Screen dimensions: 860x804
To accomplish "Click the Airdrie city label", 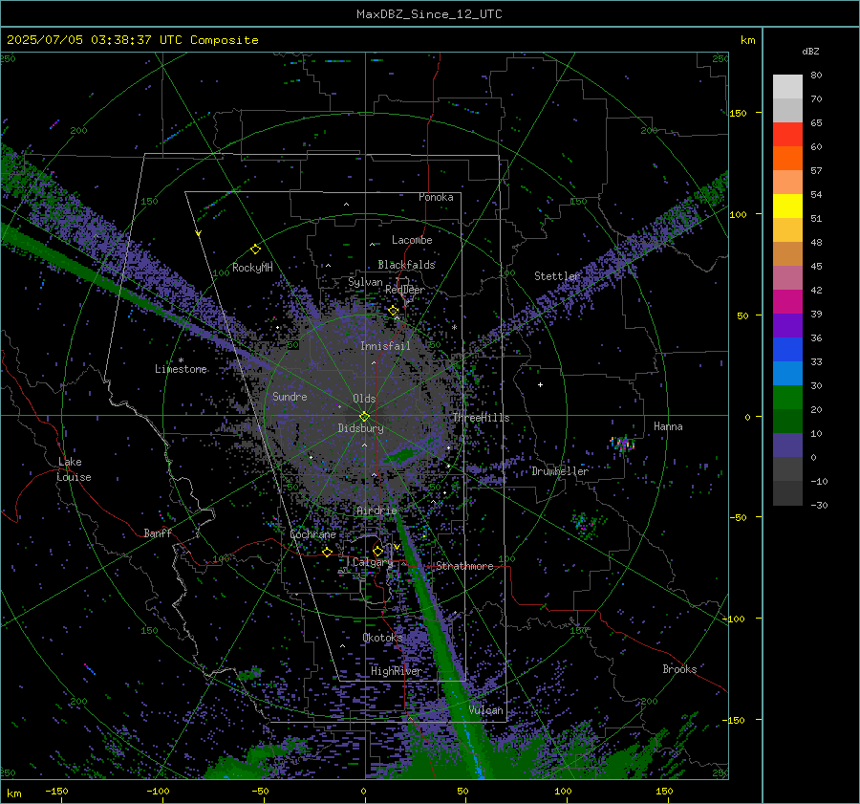I will (376, 511).
